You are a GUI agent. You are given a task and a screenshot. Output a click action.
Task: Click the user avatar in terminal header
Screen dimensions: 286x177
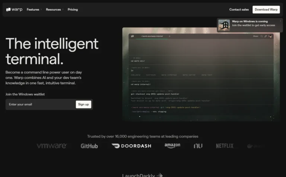click(270, 36)
